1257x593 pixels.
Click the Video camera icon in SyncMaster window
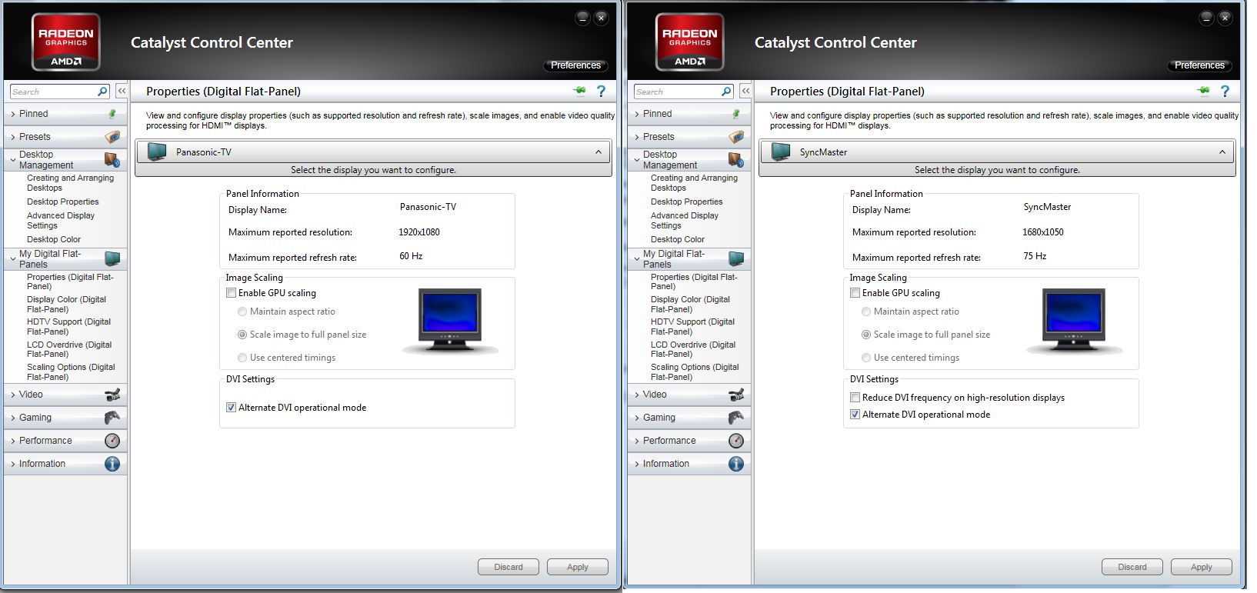736,395
